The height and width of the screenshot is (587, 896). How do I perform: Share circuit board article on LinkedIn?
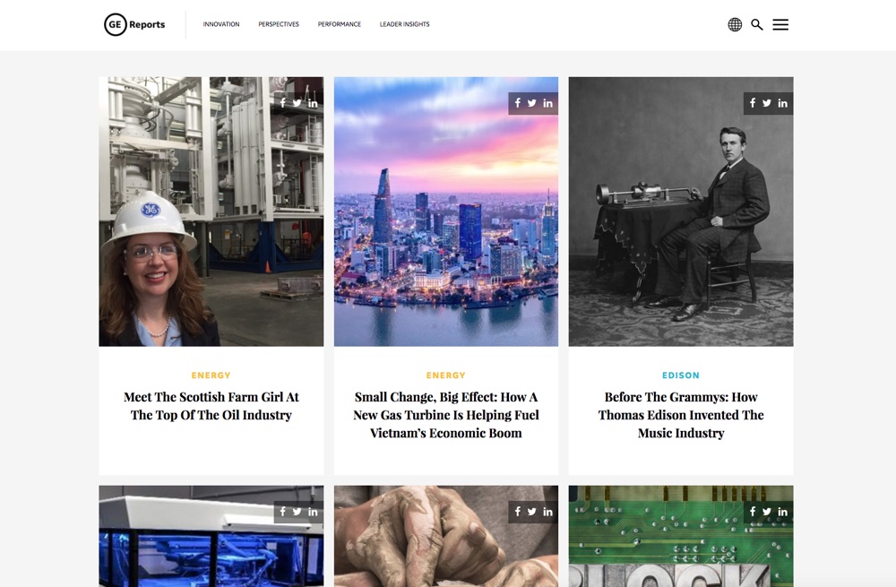click(783, 512)
